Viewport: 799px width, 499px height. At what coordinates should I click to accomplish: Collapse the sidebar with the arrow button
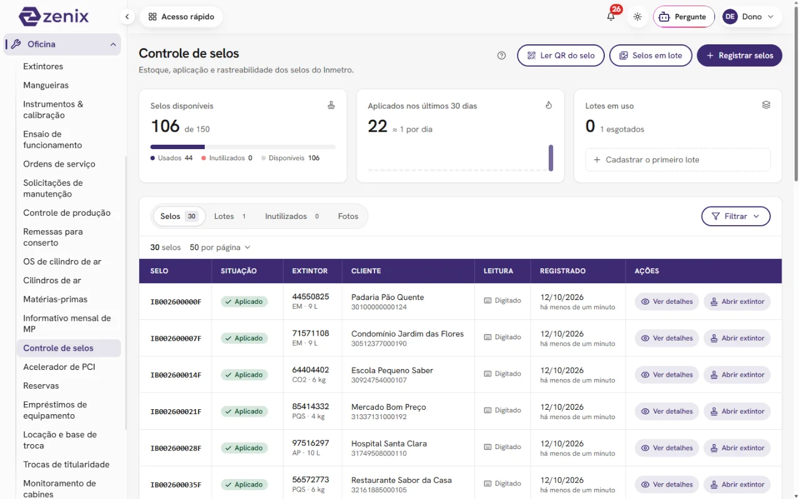(127, 17)
